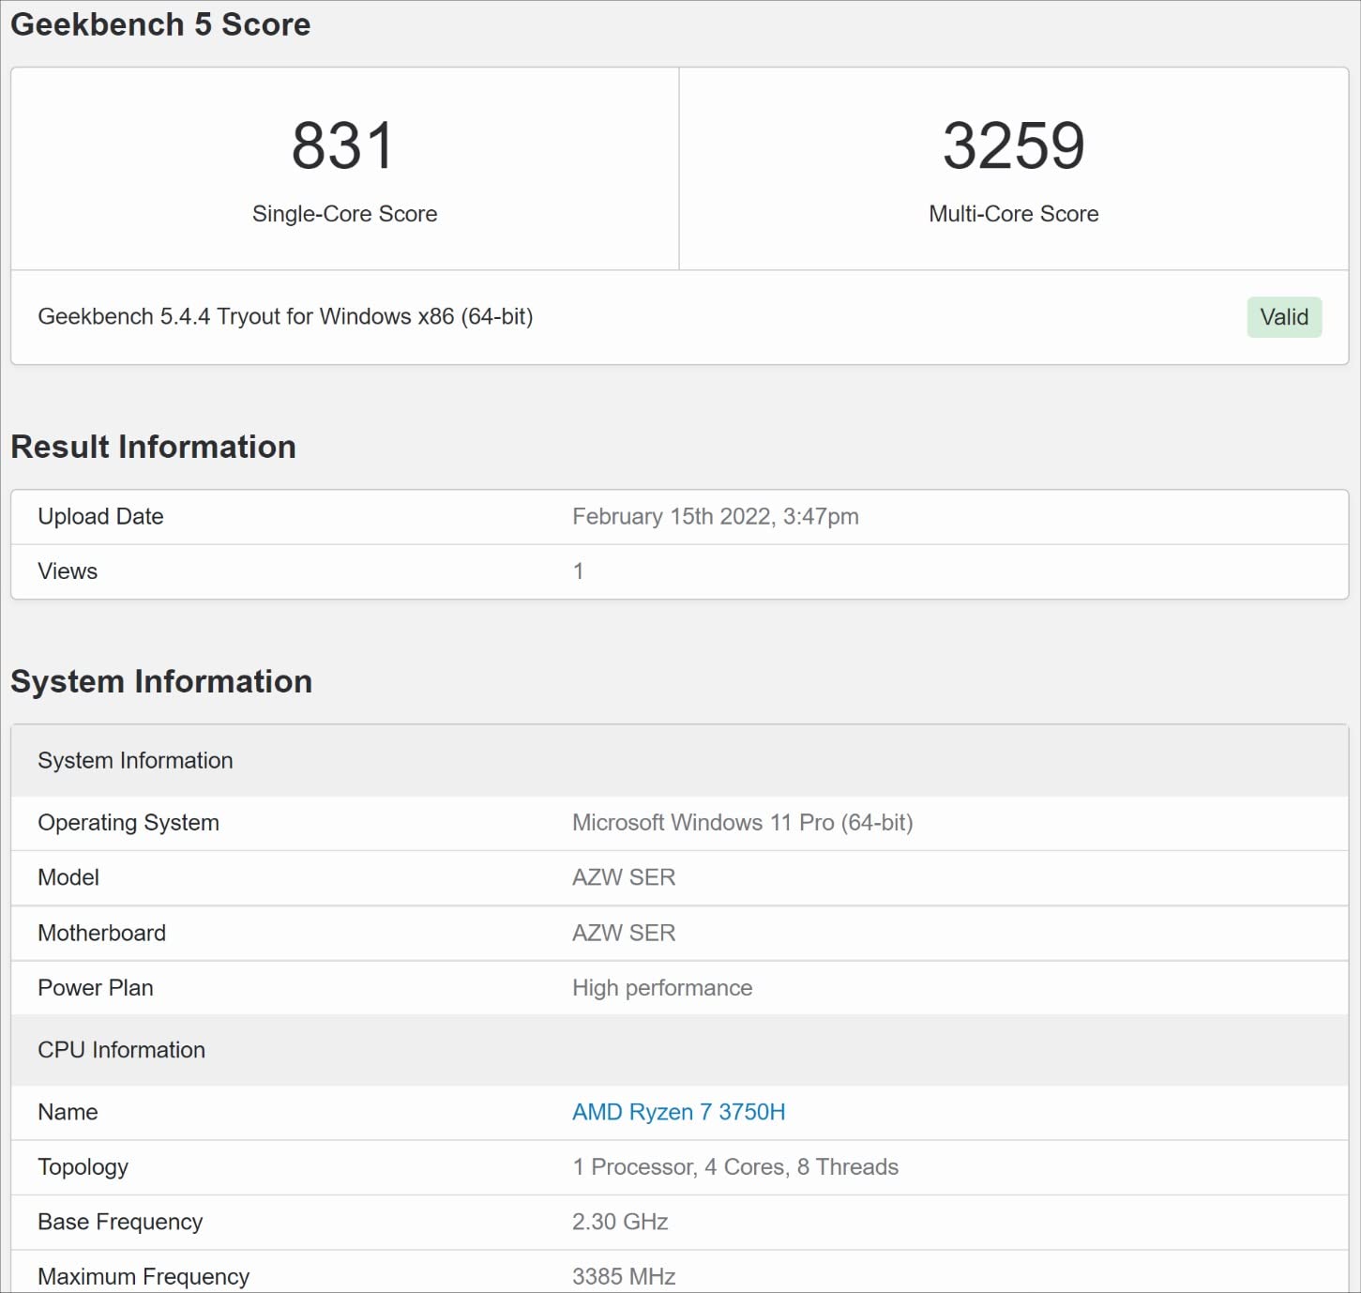Click the CPU Information section header
1361x1293 pixels.
tap(121, 1050)
